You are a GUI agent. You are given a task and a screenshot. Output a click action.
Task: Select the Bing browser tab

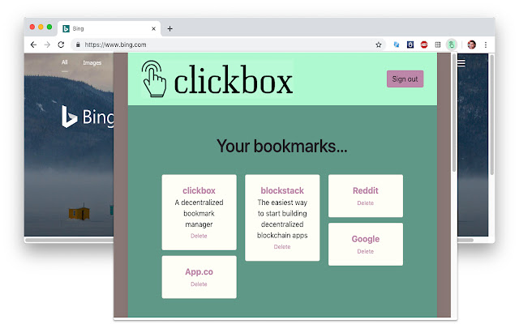click(x=109, y=29)
